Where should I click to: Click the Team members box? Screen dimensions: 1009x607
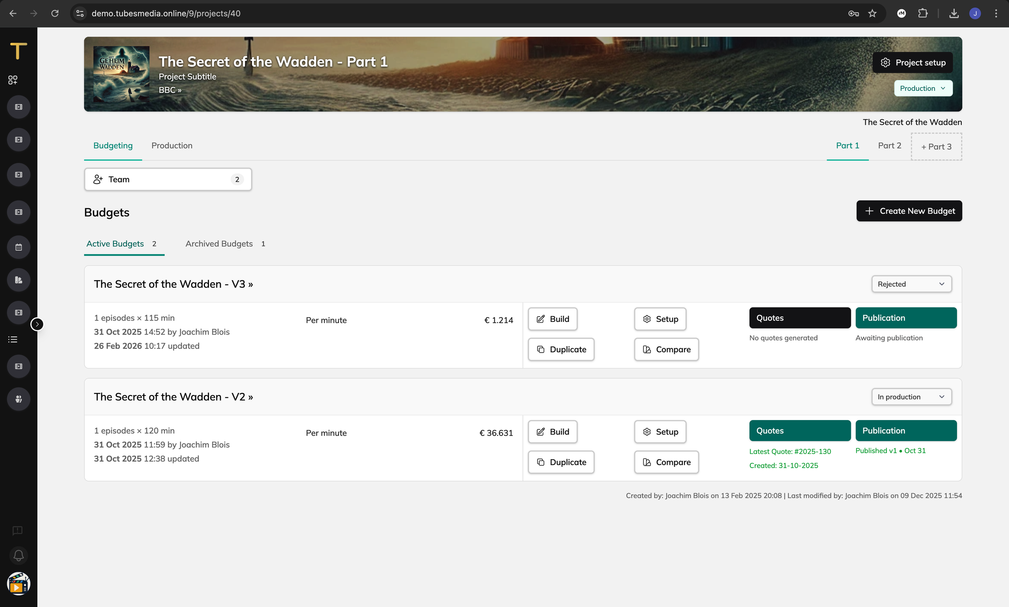point(168,180)
